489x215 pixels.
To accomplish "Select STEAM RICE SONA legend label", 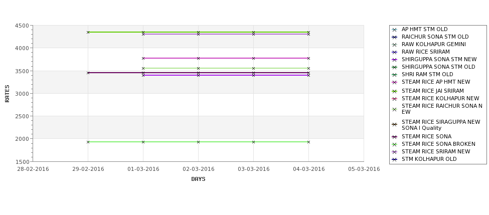I will 426,136.
